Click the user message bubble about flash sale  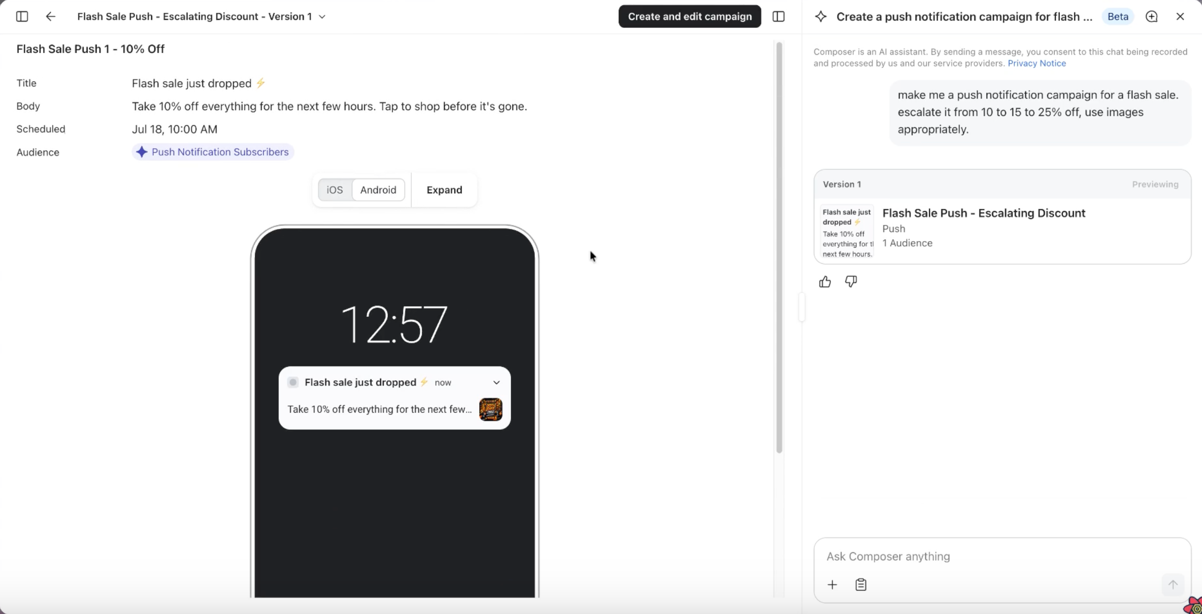pyautogui.click(x=1040, y=112)
